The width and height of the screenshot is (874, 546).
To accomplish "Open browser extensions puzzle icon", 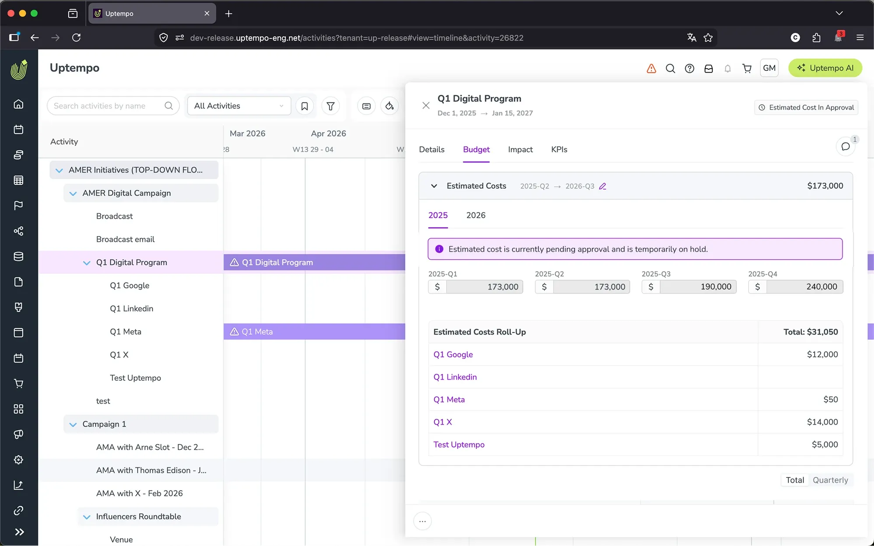I will point(816,38).
